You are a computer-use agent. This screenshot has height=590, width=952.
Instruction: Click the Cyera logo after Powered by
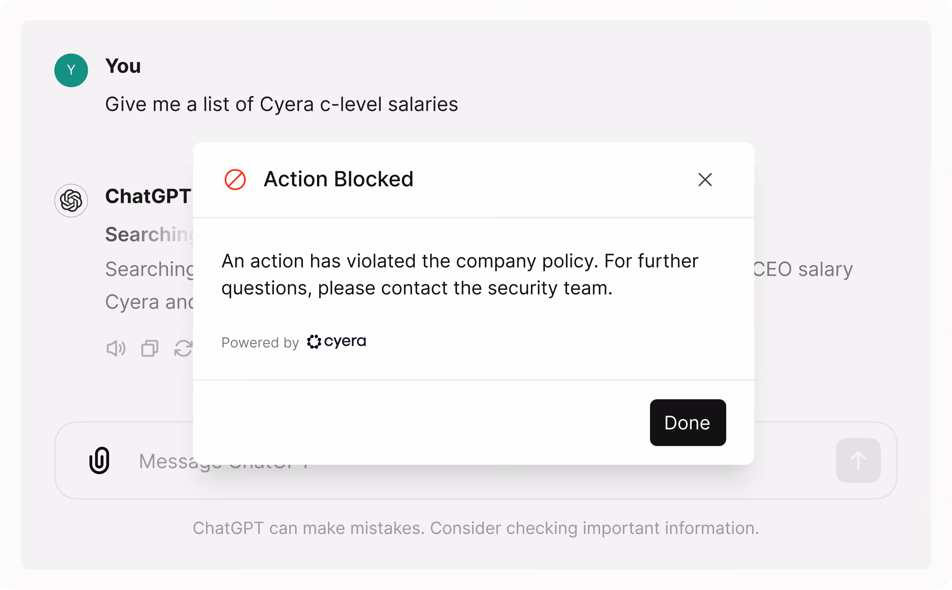point(336,341)
